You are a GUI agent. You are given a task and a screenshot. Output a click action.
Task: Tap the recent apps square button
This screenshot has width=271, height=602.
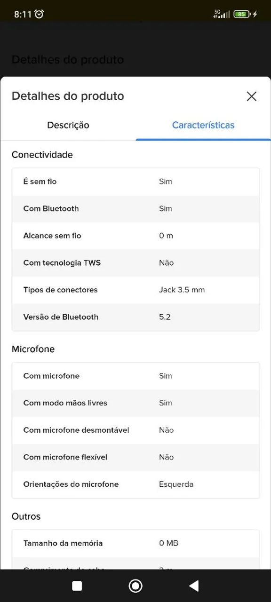tap(76, 586)
